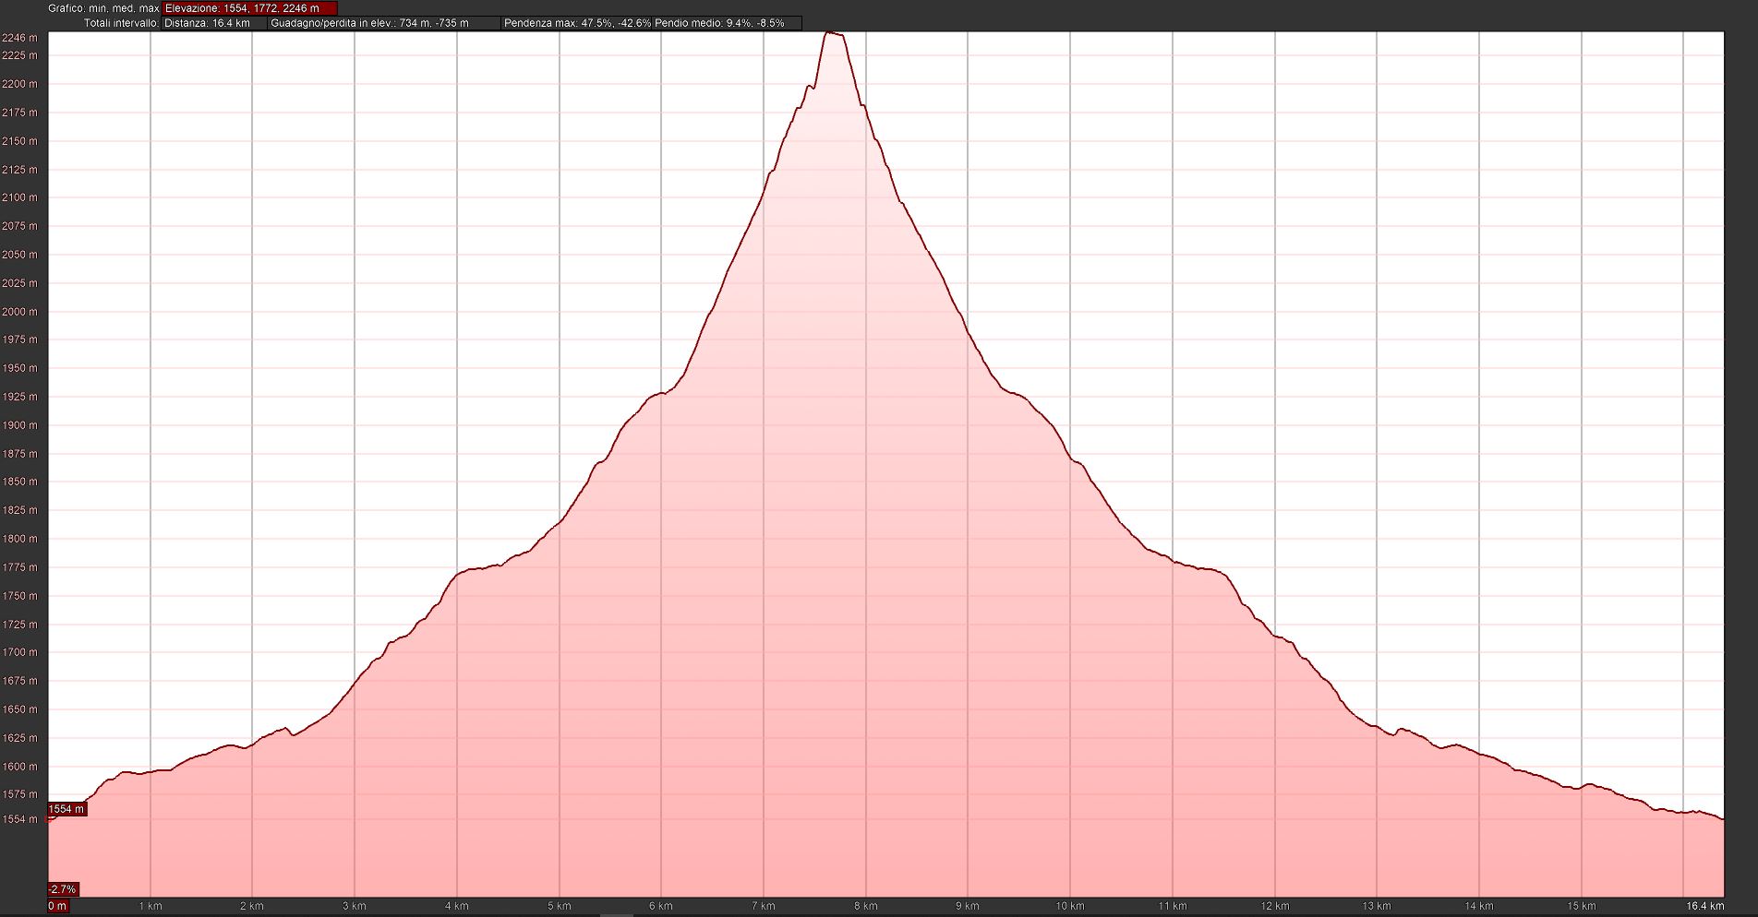Viewport: 1758px width, 917px height.
Task: Click the 12 km label on the distance axis
Action: point(1274,906)
